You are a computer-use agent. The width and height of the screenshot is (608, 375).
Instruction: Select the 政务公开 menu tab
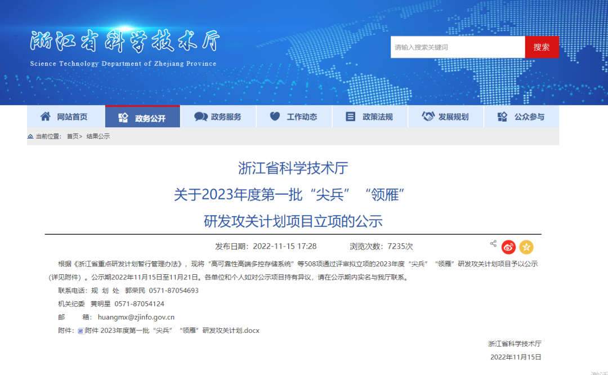(x=142, y=117)
